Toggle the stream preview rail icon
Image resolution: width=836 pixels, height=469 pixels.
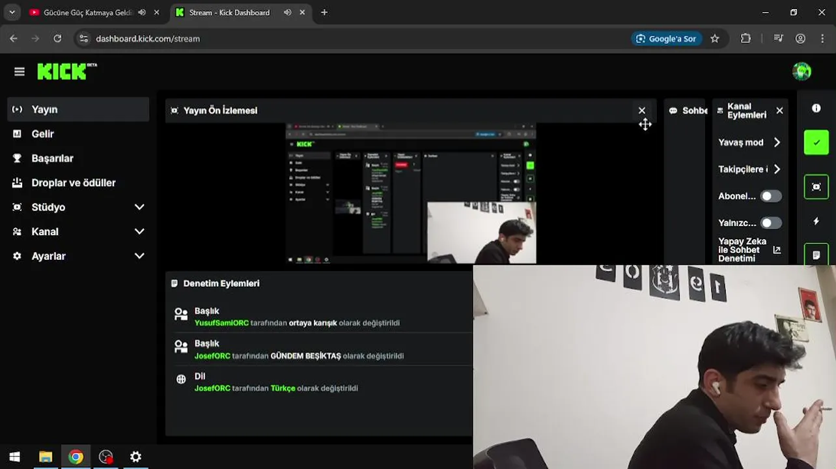[816, 187]
